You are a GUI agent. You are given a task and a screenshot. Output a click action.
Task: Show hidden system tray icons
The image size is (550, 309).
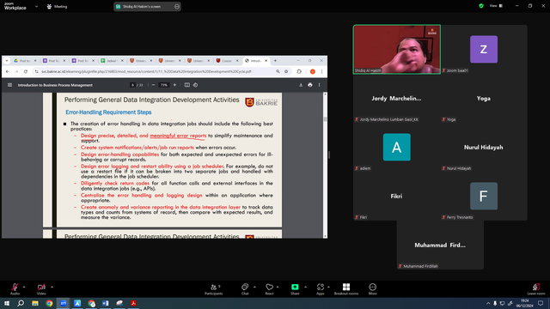click(488, 303)
